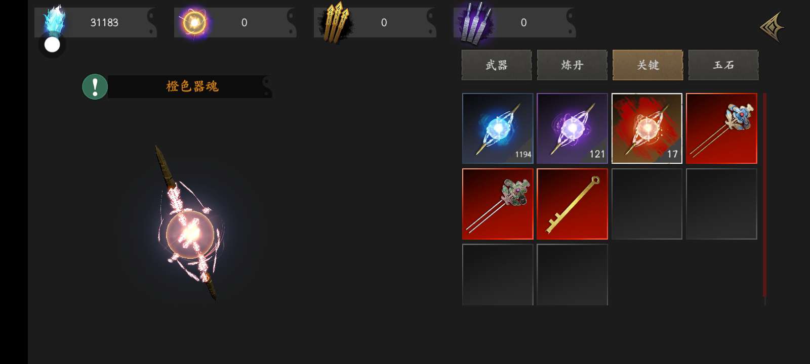Tap the purple blades currency icon
Viewport: 810px width, 364px height.
click(475, 23)
